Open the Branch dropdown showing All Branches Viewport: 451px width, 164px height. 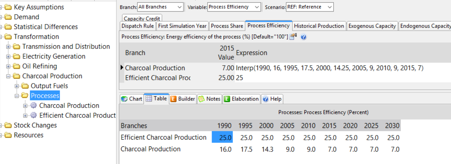(160, 7)
